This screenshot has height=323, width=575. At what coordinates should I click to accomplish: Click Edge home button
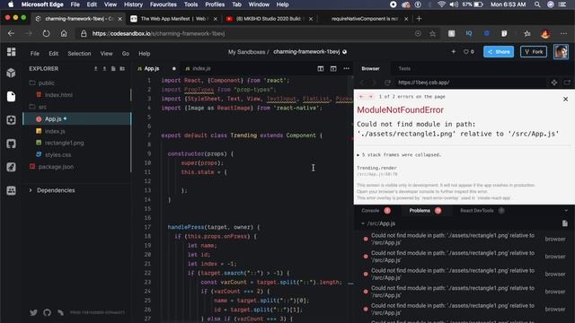(64, 33)
